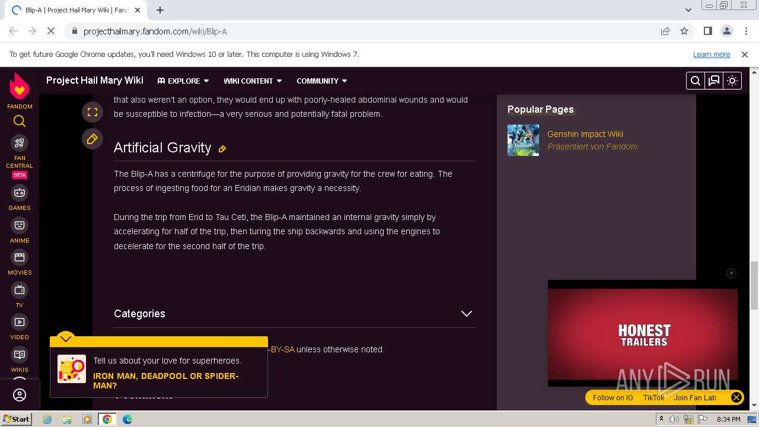Open the Windows Start menu

[x=16, y=419]
